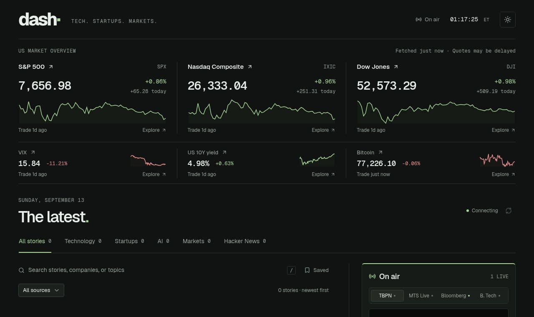
Task: Open the Bitcoin external arrow icon
Action: point(380,153)
